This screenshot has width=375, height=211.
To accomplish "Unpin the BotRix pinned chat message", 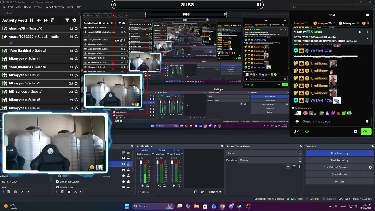I will (x=360, y=32).
